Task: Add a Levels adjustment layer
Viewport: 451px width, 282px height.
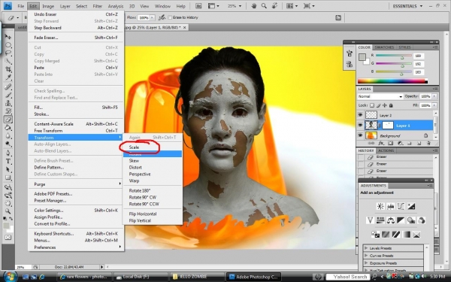Action: point(391,206)
